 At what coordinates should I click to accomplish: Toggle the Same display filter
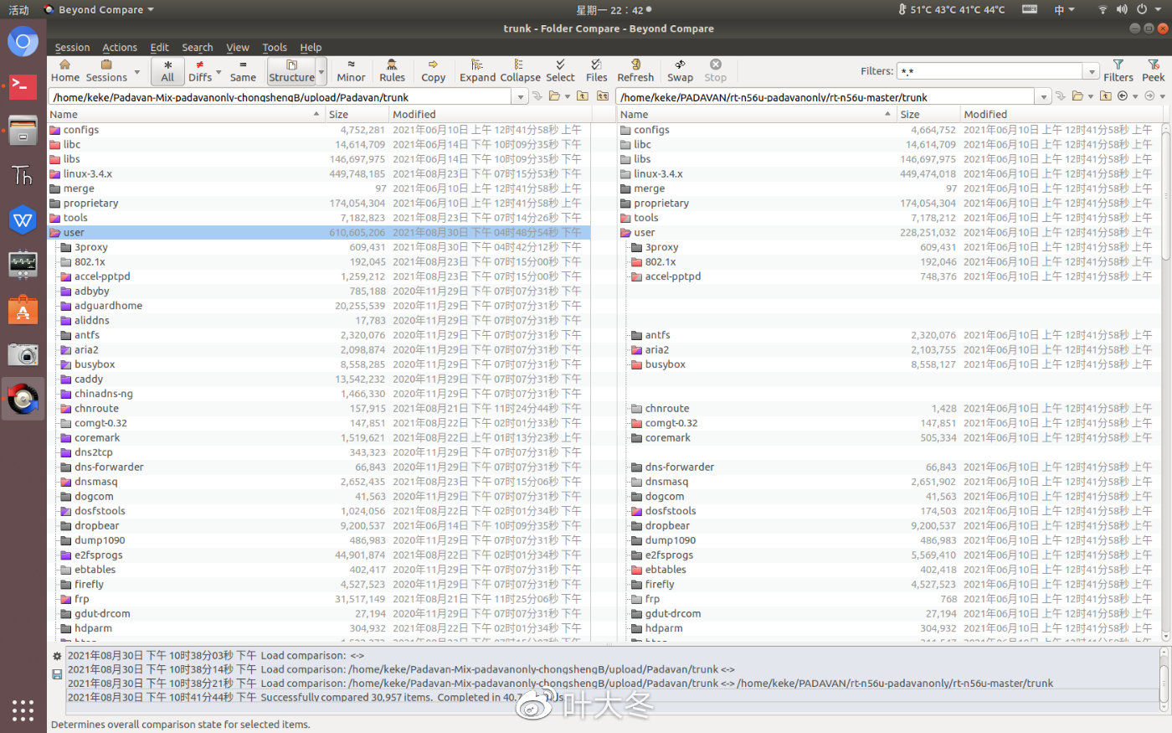point(243,70)
